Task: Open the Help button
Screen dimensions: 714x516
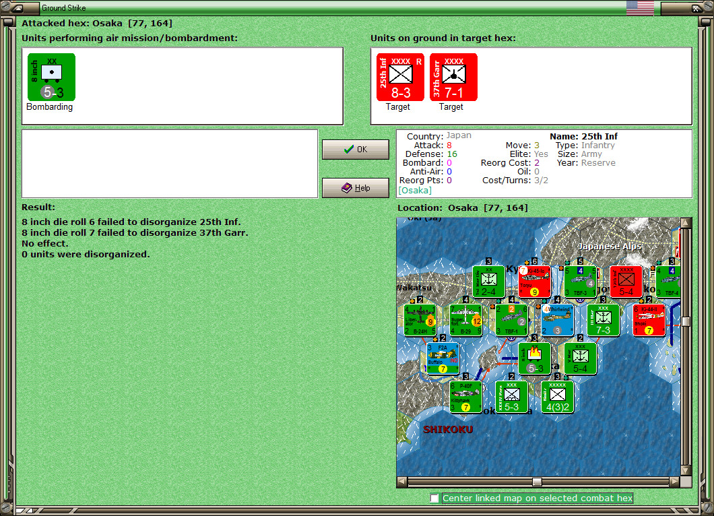Action: click(356, 188)
